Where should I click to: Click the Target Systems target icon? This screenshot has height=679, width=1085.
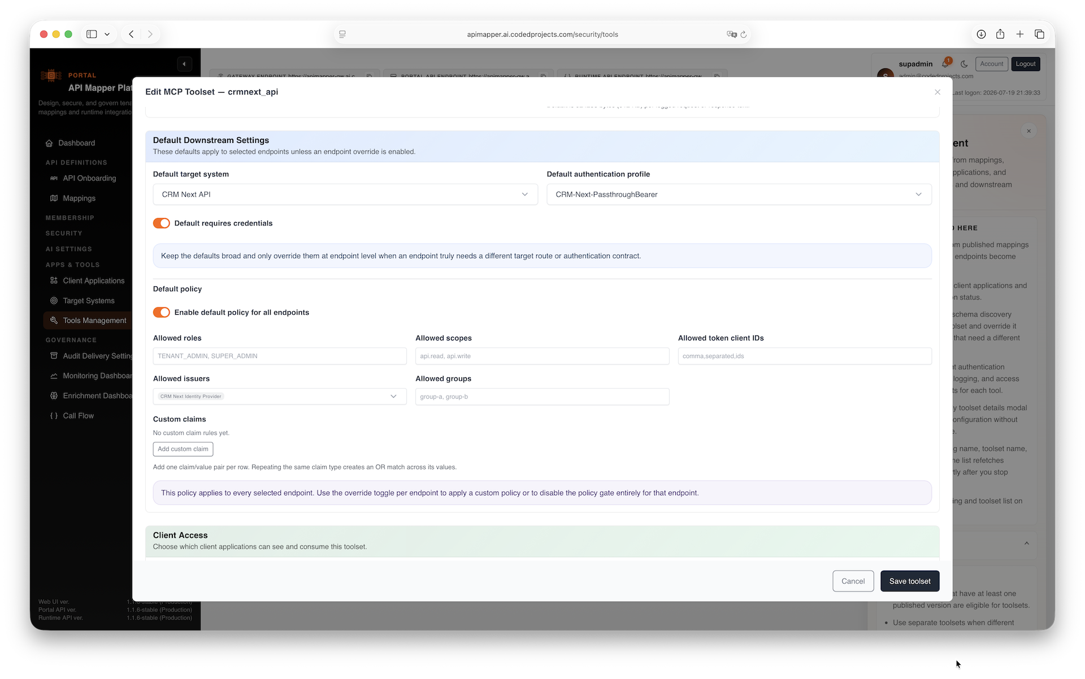click(54, 301)
